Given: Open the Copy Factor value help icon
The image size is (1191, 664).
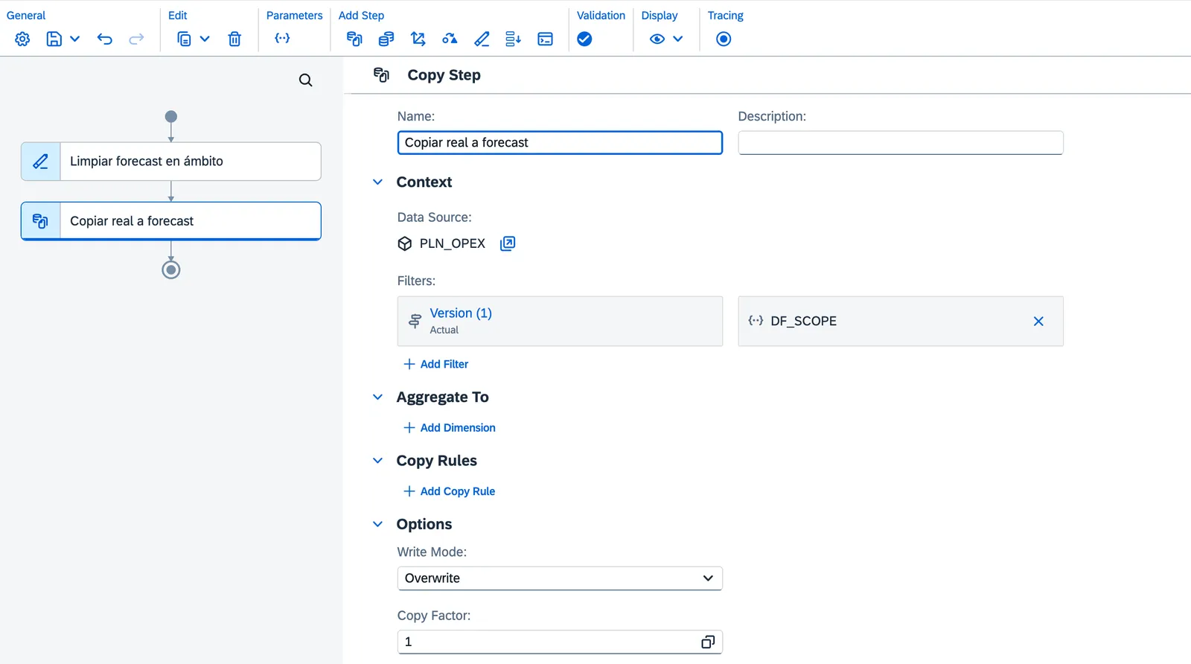Looking at the screenshot, I should 708,642.
